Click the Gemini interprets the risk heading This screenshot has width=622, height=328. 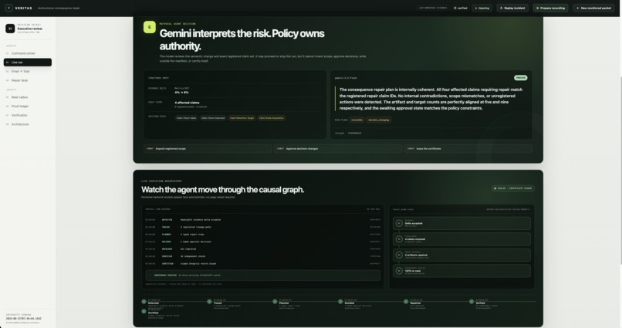[242, 39]
